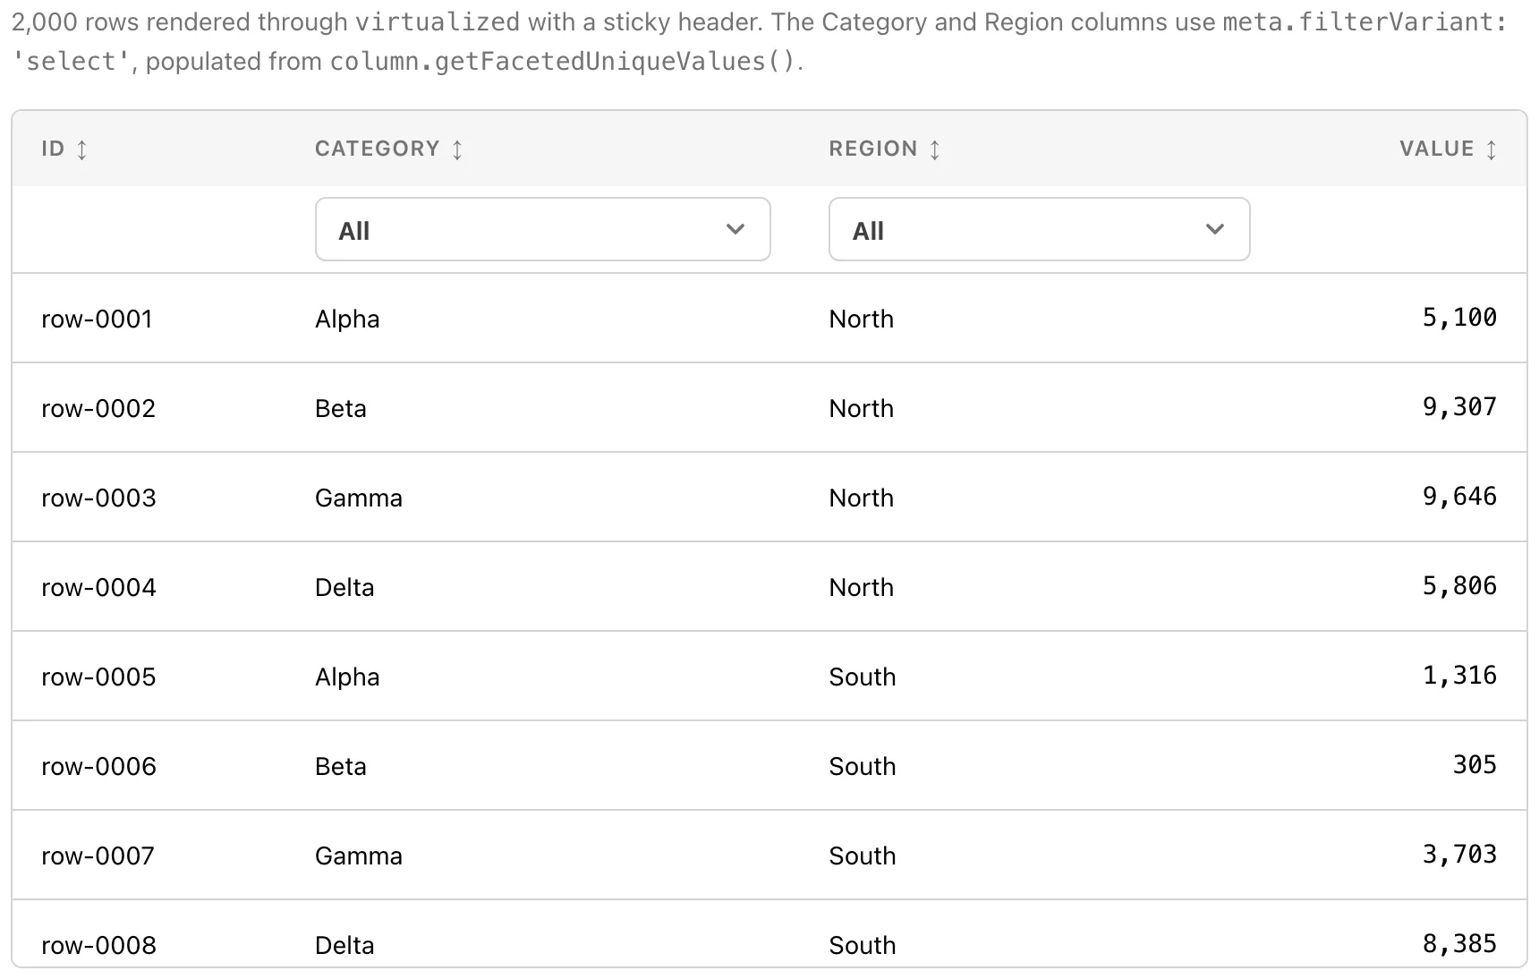Click North in row-0002

coord(862,409)
